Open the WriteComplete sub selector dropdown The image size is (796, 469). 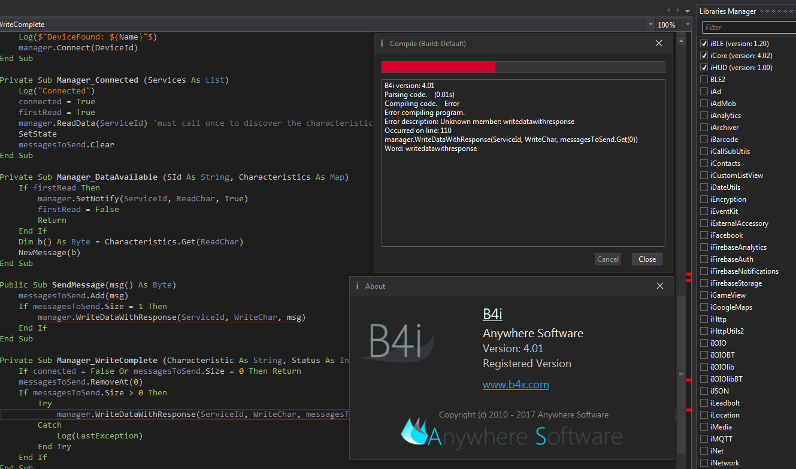pos(650,25)
